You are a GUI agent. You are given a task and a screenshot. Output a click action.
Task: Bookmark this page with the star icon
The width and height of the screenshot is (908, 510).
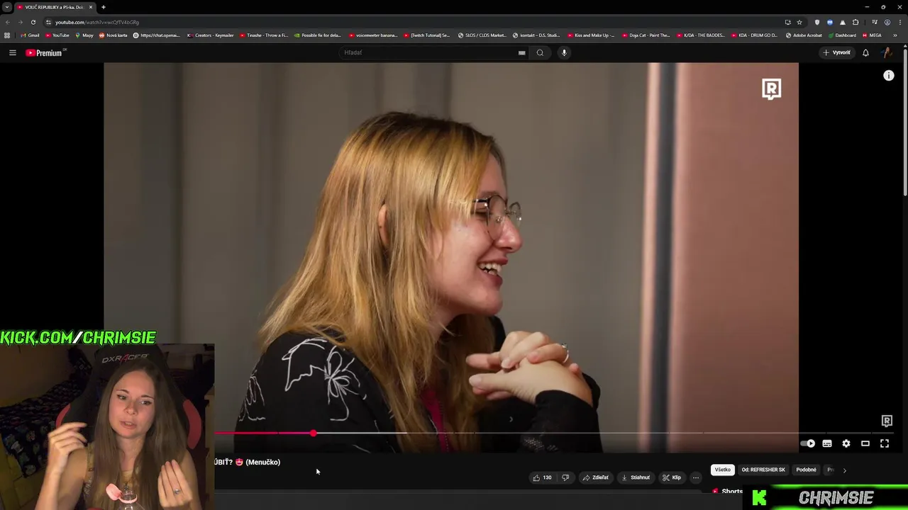pos(799,22)
